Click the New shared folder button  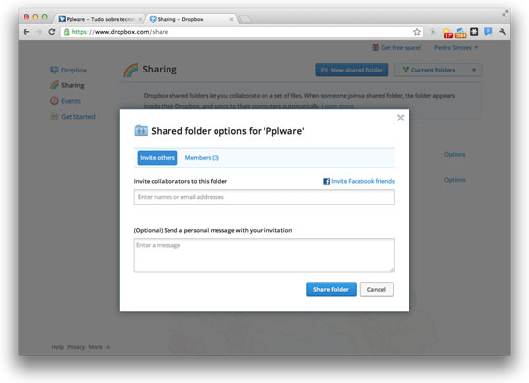tap(352, 70)
